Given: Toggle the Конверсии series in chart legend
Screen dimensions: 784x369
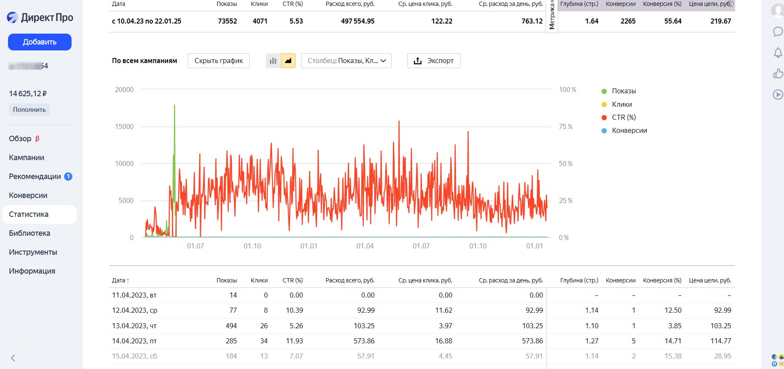Looking at the screenshot, I should click(x=629, y=131).
